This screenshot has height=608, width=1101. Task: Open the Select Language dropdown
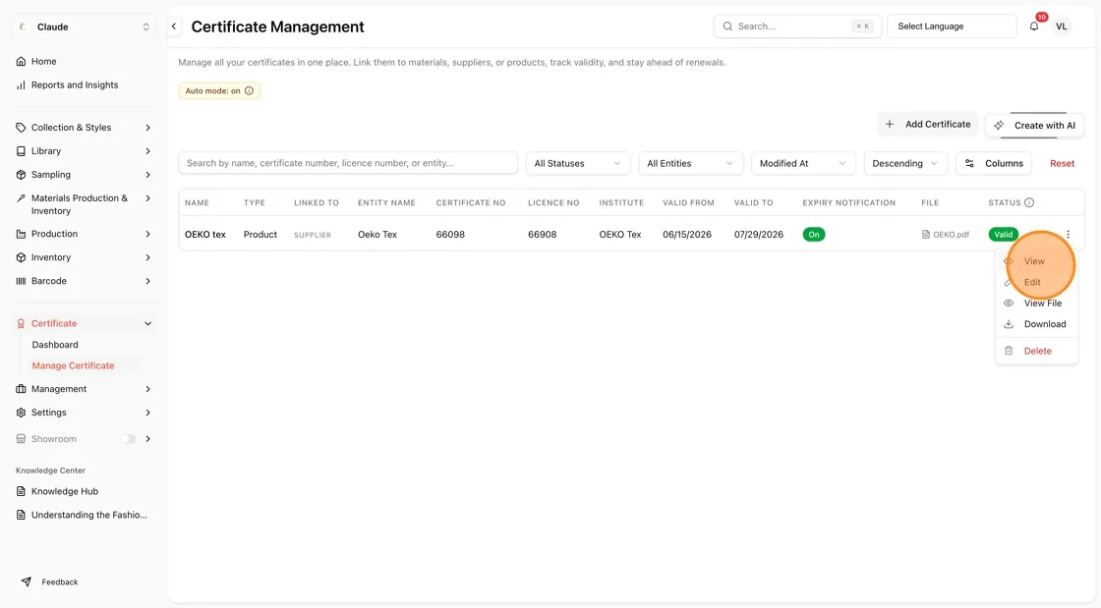952,27
